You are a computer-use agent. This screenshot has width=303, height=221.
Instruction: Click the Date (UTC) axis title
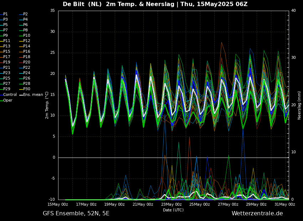click(x=173, y=210)
